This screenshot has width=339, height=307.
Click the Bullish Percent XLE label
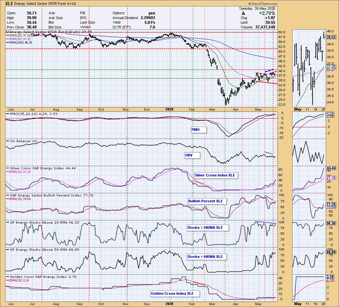[207, 201]
